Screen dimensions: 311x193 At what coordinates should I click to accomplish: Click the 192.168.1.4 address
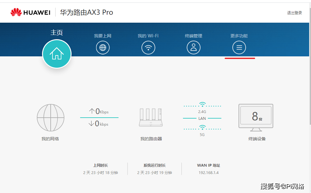click(x=209, y=172)
